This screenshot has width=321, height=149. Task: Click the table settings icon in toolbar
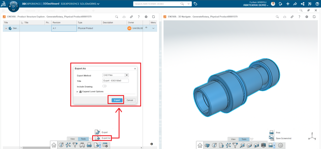tap(105, 145)
